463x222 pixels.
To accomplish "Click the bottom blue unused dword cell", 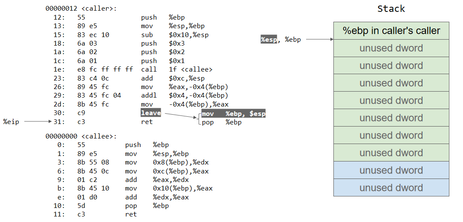I will coord(391,187).
